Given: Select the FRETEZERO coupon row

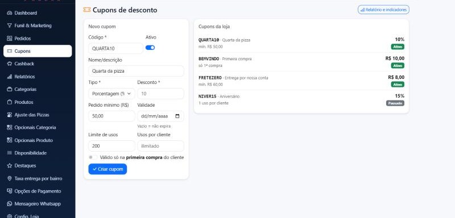Looking at the screenshot, I should click(301, 81).
